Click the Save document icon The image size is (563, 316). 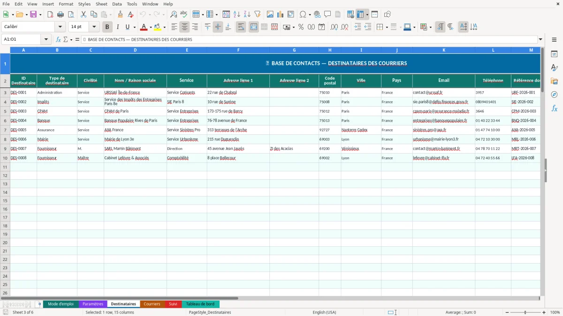point(33,15)
